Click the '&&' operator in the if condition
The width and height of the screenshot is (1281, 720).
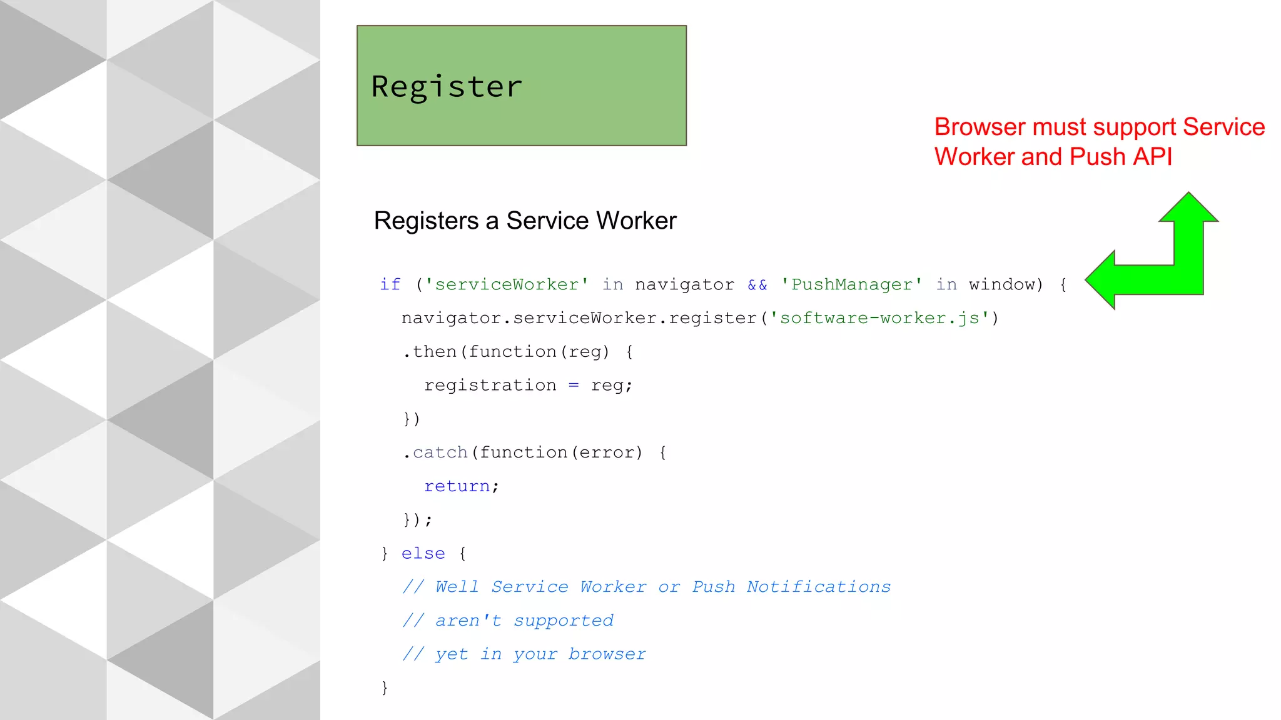[x=757, y=285]
